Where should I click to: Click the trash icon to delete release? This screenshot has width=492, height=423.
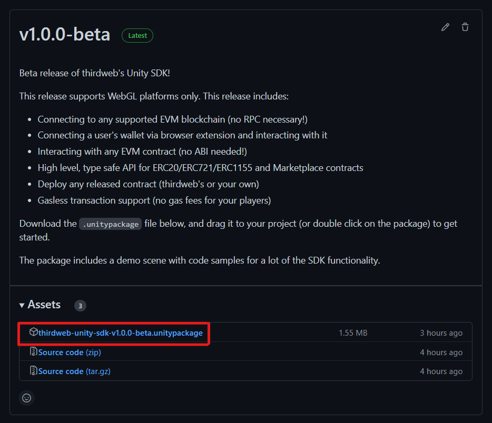[465, 27]
